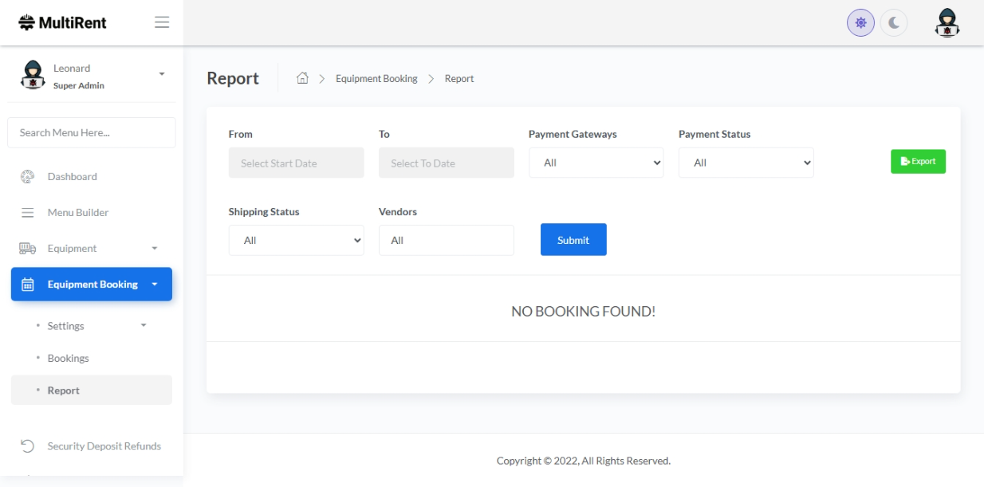Click the profile avatar in top right corner
The height and width of the screenshot is (487, 984).
click(947, 23)
